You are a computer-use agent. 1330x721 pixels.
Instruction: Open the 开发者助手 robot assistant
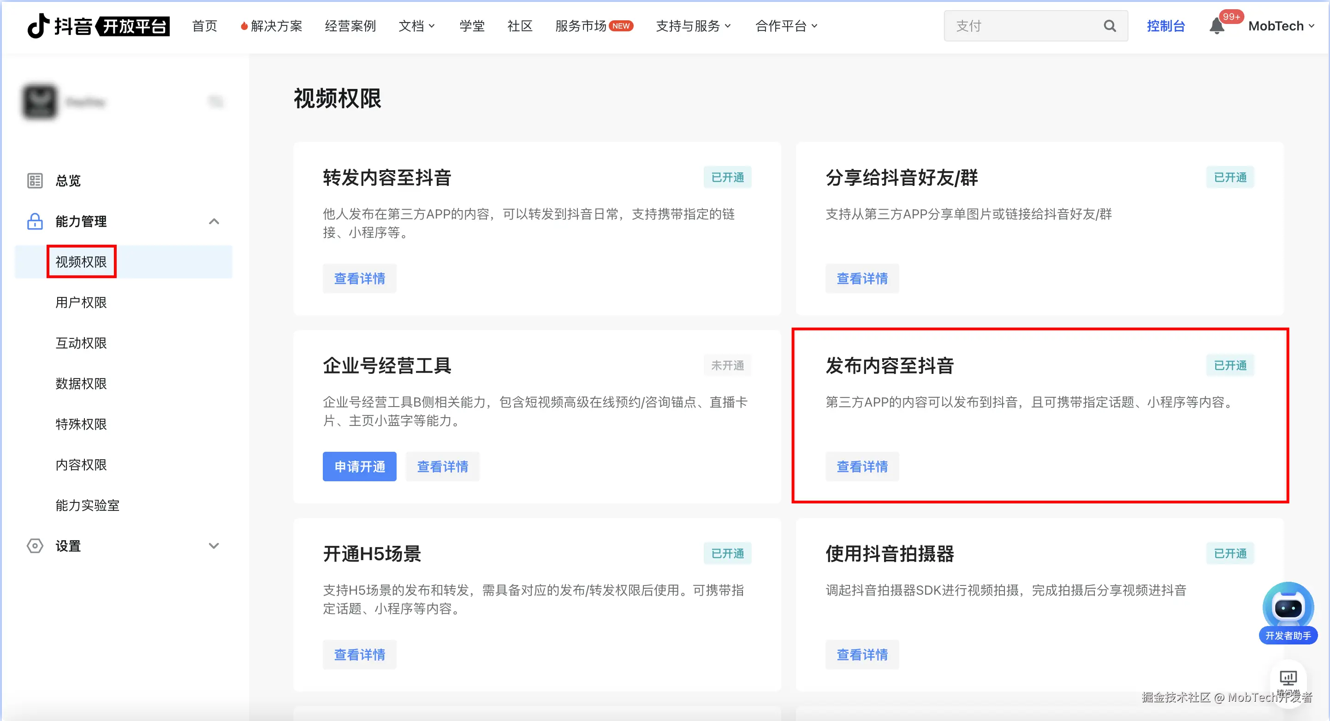coord(1288,613)
